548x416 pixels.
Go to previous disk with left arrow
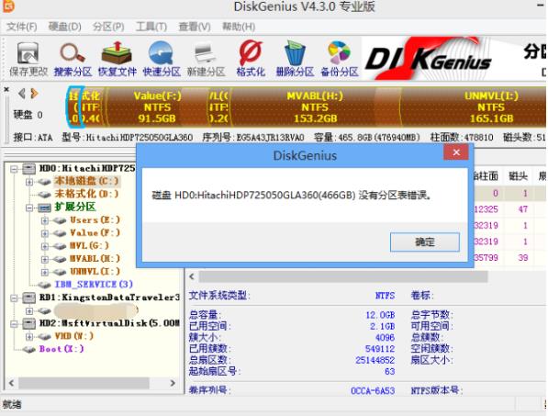click(x=22, y=94)
